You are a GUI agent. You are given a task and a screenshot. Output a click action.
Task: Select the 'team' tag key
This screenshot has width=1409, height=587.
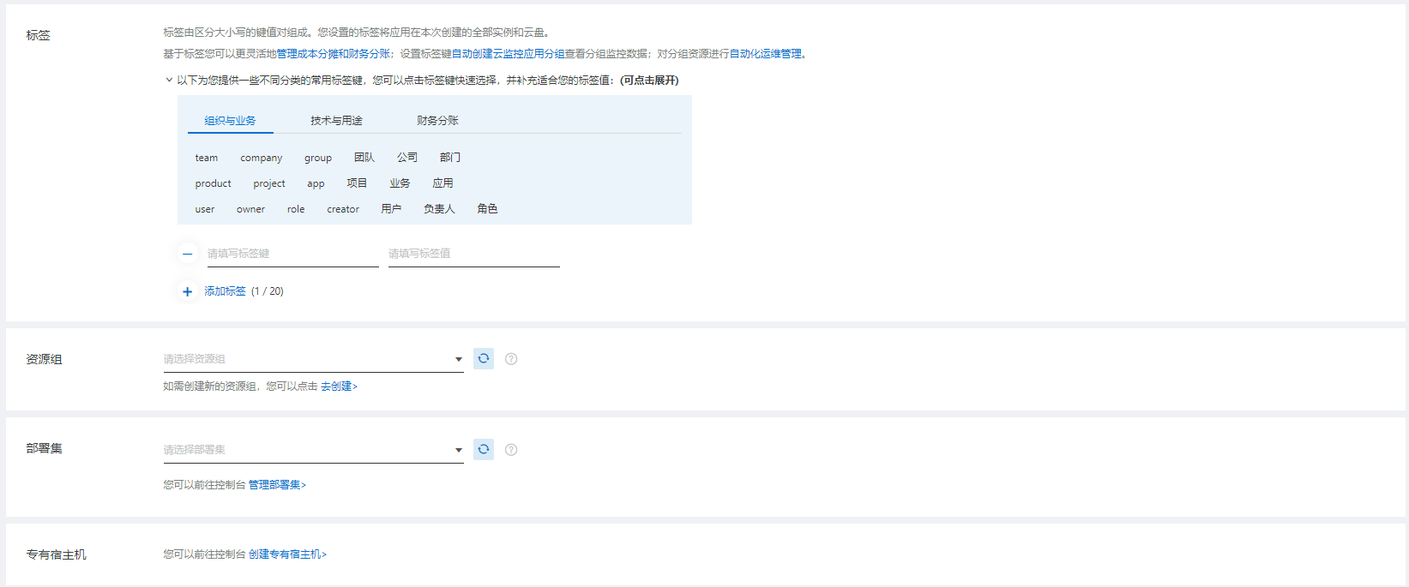(207, 158)
